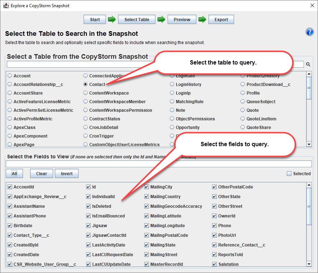Clear all selected fields
Viewport: 318px width, 273px height.
[42, 173]
